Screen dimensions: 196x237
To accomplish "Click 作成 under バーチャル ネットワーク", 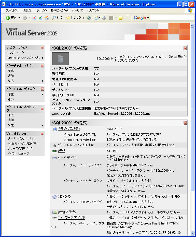I will (10, 115).
